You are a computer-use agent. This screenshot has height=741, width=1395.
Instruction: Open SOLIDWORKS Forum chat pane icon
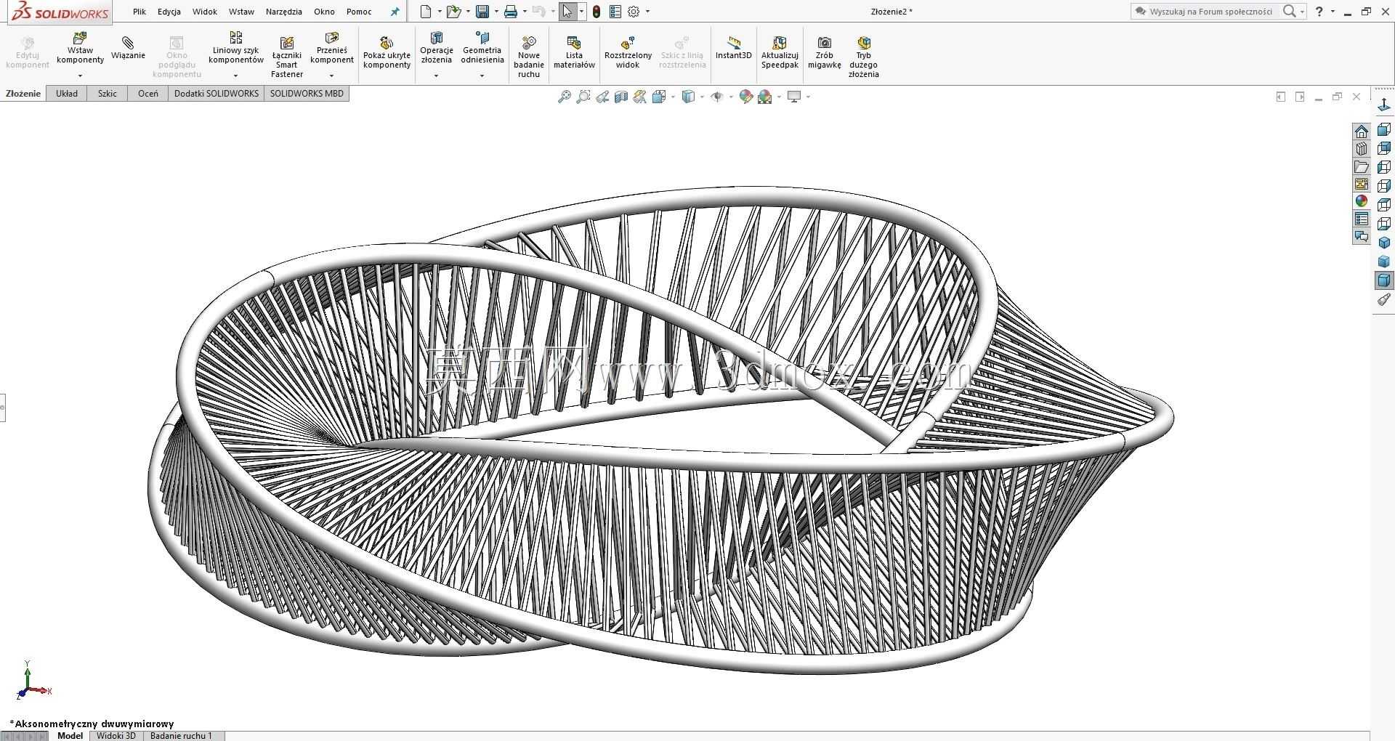(x=1362, y=236)
